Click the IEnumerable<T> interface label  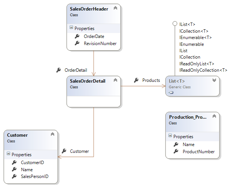tap(195, 38)
